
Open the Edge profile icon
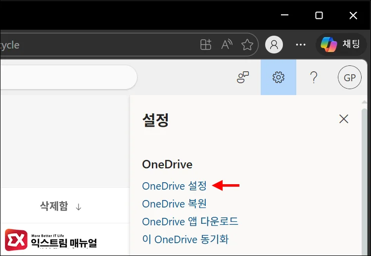coord(274,45)
